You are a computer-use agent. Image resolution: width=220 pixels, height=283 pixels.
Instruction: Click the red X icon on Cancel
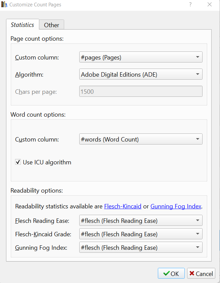pos(192,274)
